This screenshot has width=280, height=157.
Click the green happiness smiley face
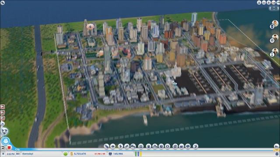66,154
